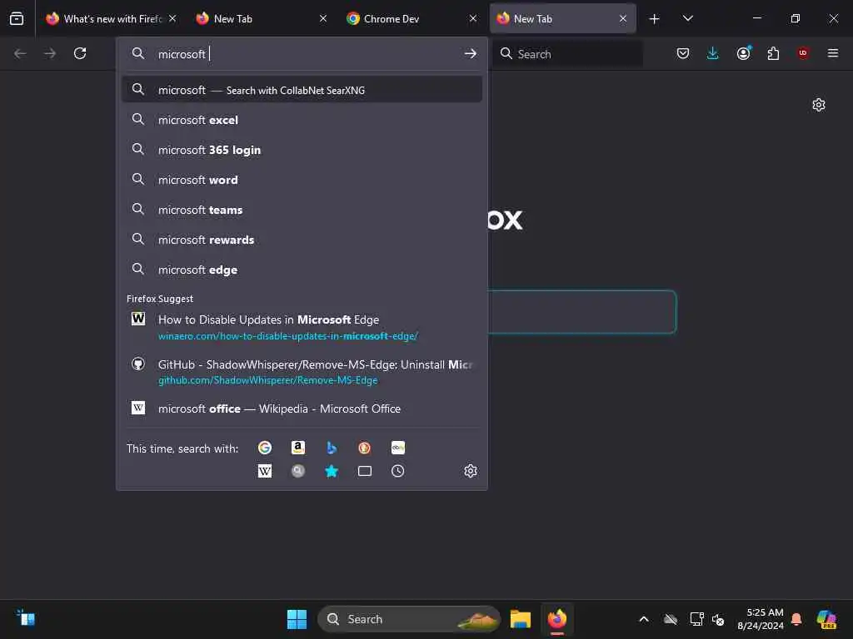The height and width of the screenshot is (639, 853).
Task: Search history with the clock icon
Action: click(397, 471)
